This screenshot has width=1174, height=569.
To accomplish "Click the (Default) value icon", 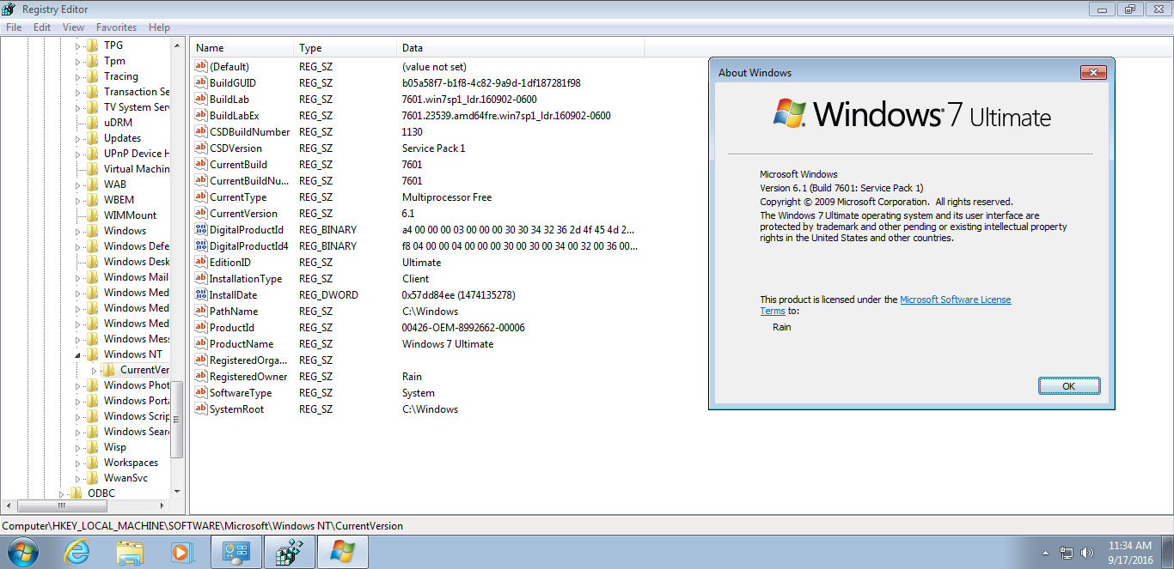I will pyautogui.click(x=201, y=67).
